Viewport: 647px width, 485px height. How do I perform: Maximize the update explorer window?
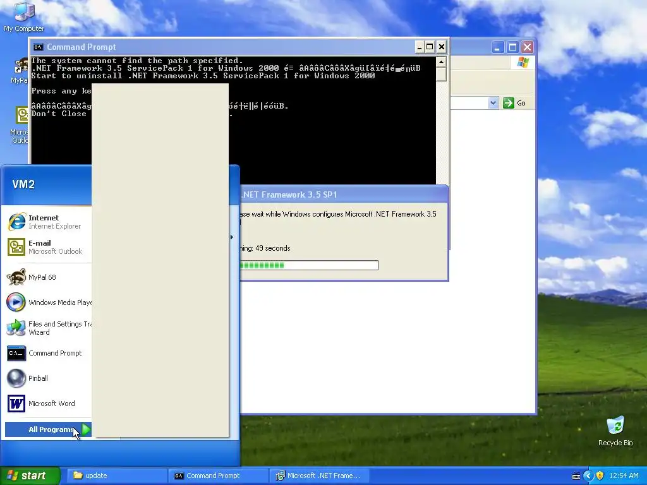point(512,47)
